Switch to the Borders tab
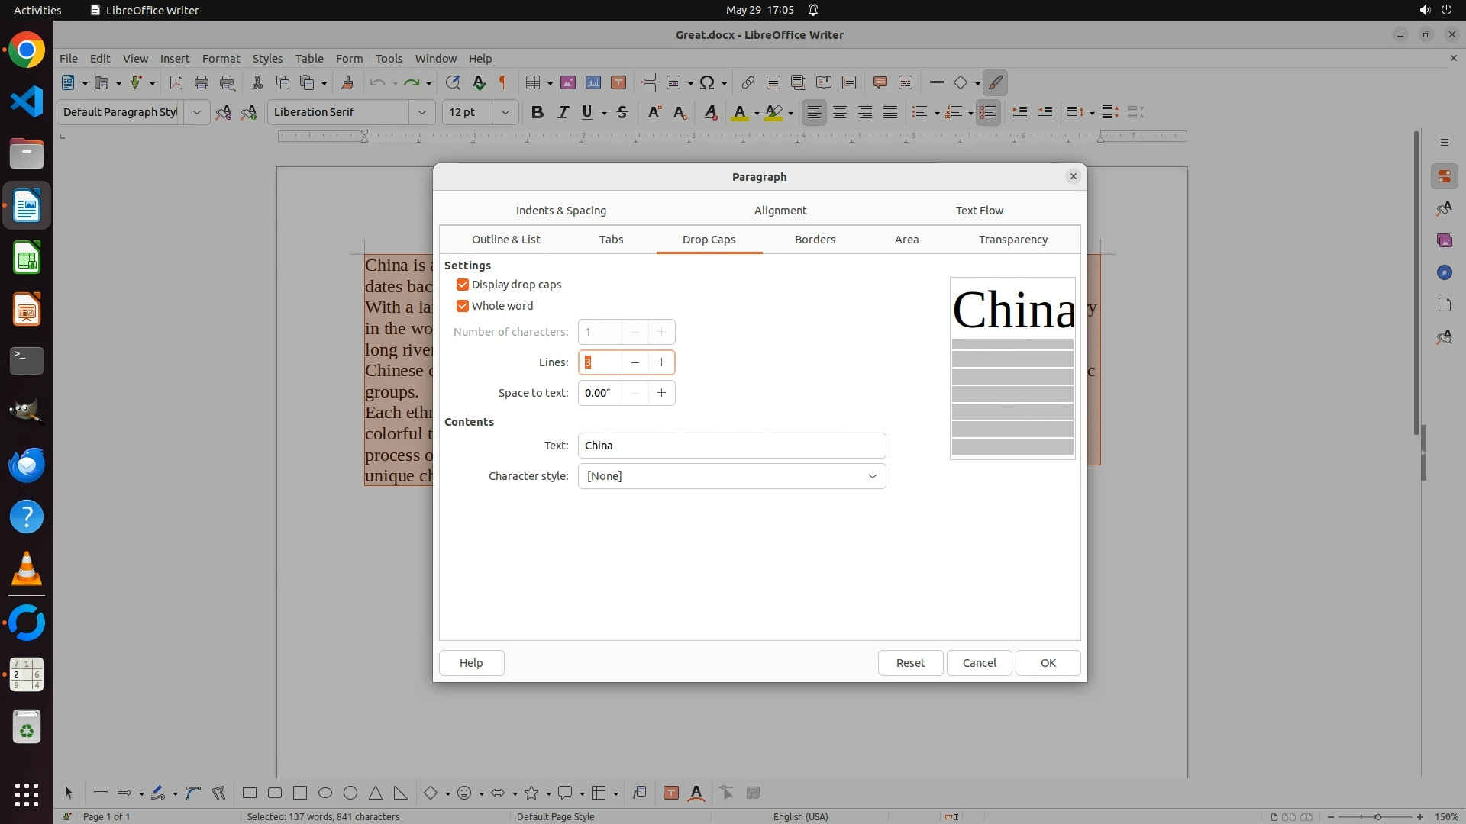The width and height of the screenshot is (1466, 824). (815, 240)
